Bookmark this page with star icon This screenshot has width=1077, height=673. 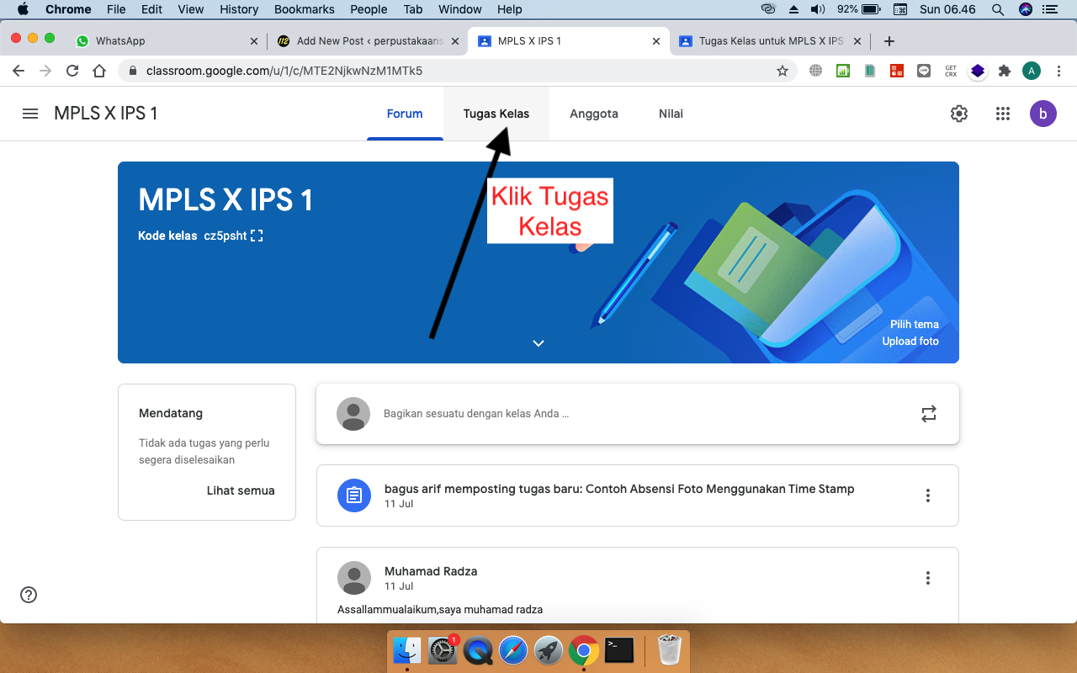[x=783, y=71]
